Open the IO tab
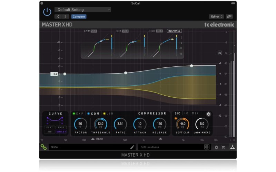The width and height of the screenshot is (276, 172). tap(186, 114)
